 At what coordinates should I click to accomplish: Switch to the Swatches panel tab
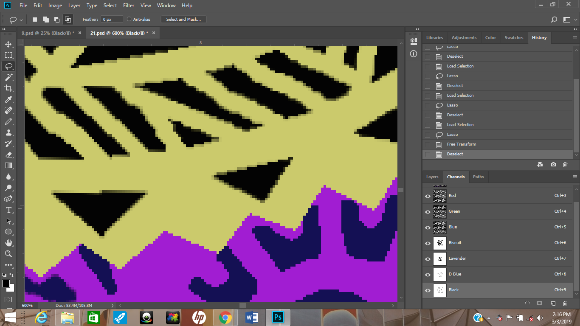(x=514, y=38)
